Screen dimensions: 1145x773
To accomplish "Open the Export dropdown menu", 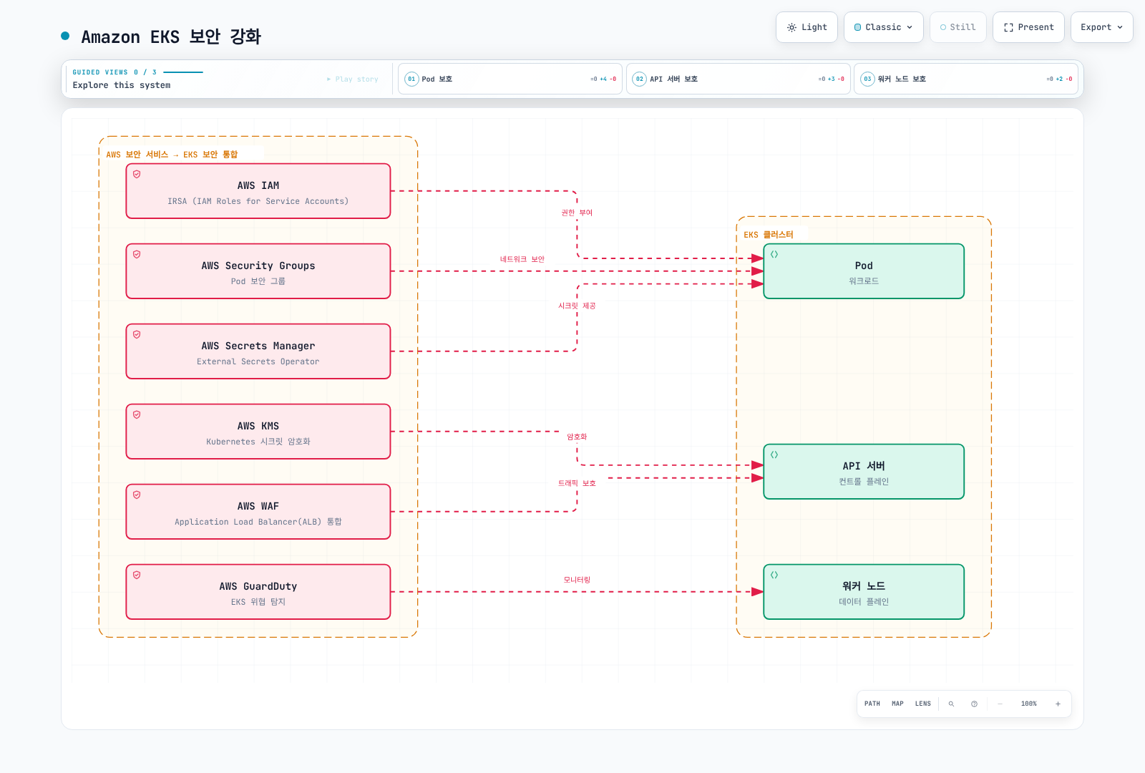I will click(x=1101, y=27).
